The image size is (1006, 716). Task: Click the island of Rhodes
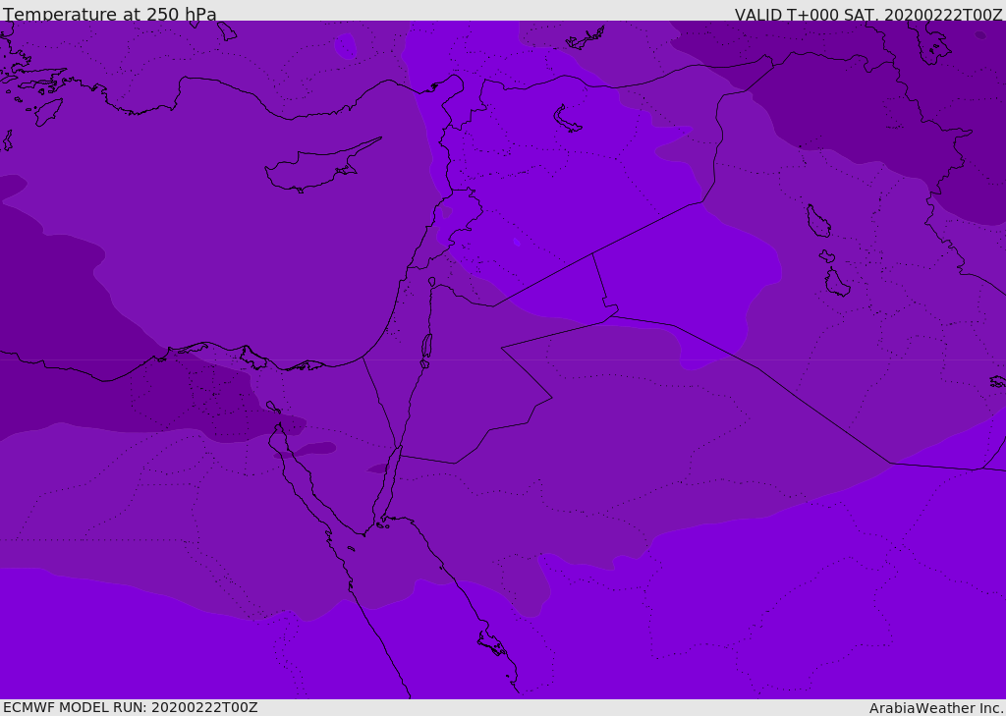tap(47, 111)
